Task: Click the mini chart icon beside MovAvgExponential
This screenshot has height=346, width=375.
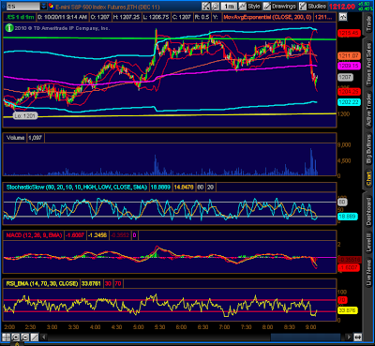Action: coord(343,17)
